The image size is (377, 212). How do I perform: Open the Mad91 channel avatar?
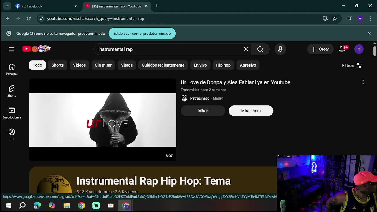(184, 98)
